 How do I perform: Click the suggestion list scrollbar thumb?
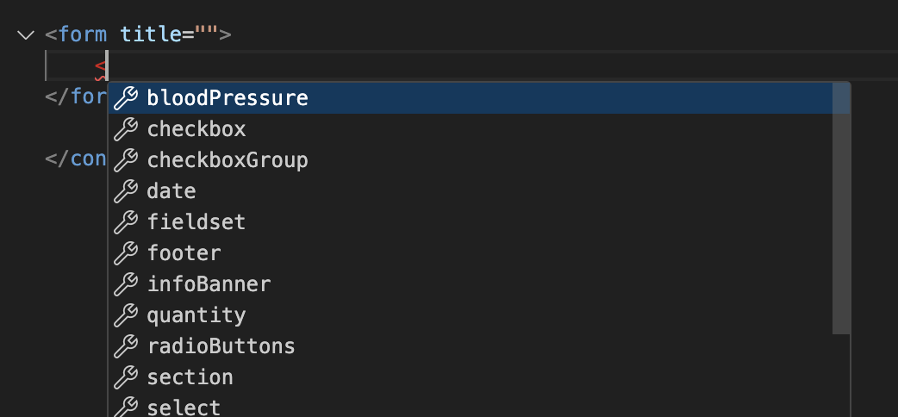[x=841, y=208]
